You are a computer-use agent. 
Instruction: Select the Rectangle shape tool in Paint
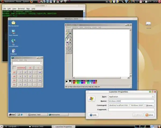(67, 49)
